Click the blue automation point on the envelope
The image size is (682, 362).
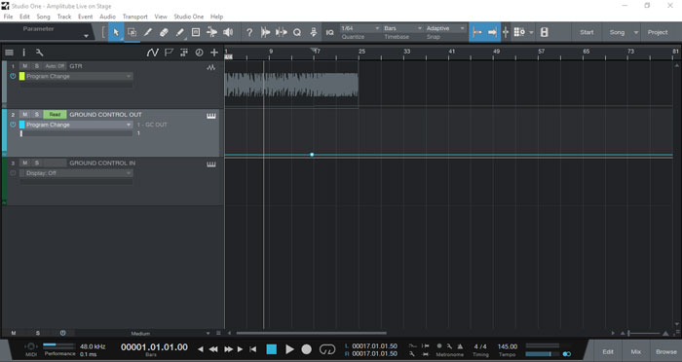pos(312,155)
